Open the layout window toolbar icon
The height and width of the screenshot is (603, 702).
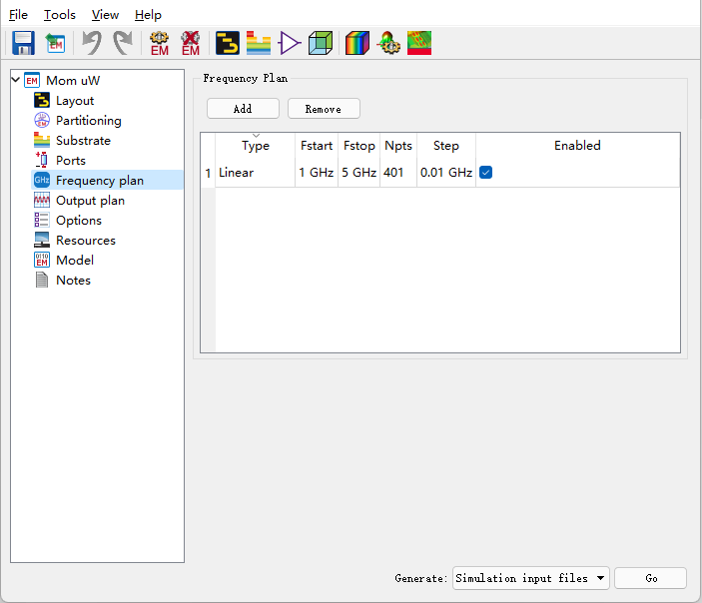228,43
